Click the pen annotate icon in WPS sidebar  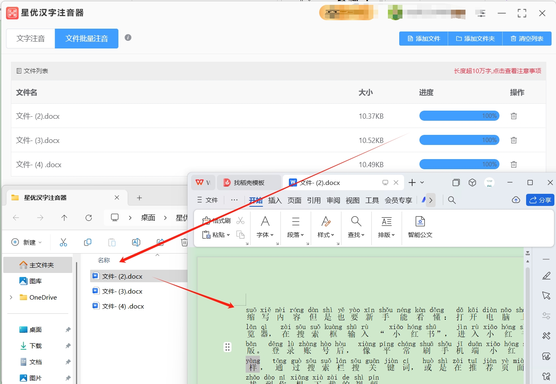(x=546, y=276)
